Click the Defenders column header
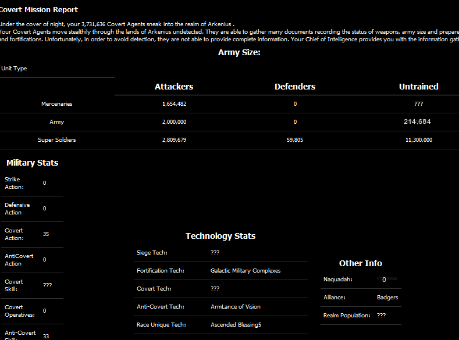Image resolution: width=459 pixels, height=340 pixels. pos(295,87)
